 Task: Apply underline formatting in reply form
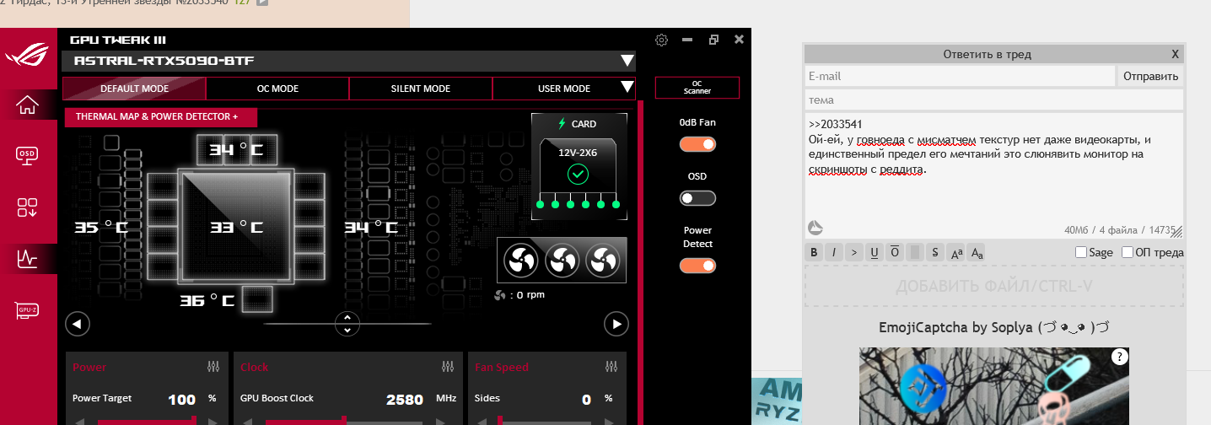coord(874,252)
